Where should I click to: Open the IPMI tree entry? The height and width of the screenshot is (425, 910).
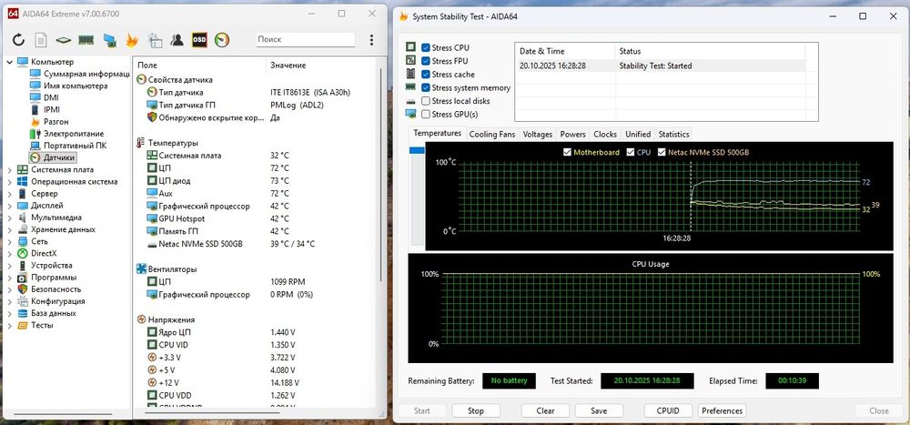coord(52,109)
